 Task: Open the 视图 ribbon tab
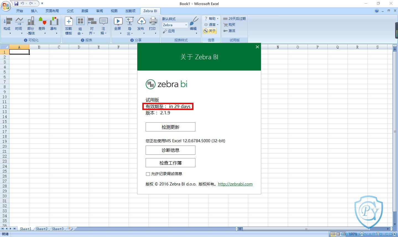(x=114, y=11)
